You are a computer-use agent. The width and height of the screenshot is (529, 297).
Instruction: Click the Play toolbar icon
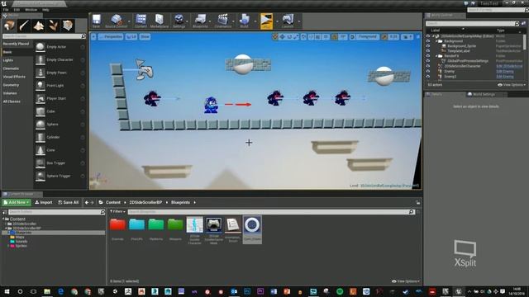click(266, 21)
